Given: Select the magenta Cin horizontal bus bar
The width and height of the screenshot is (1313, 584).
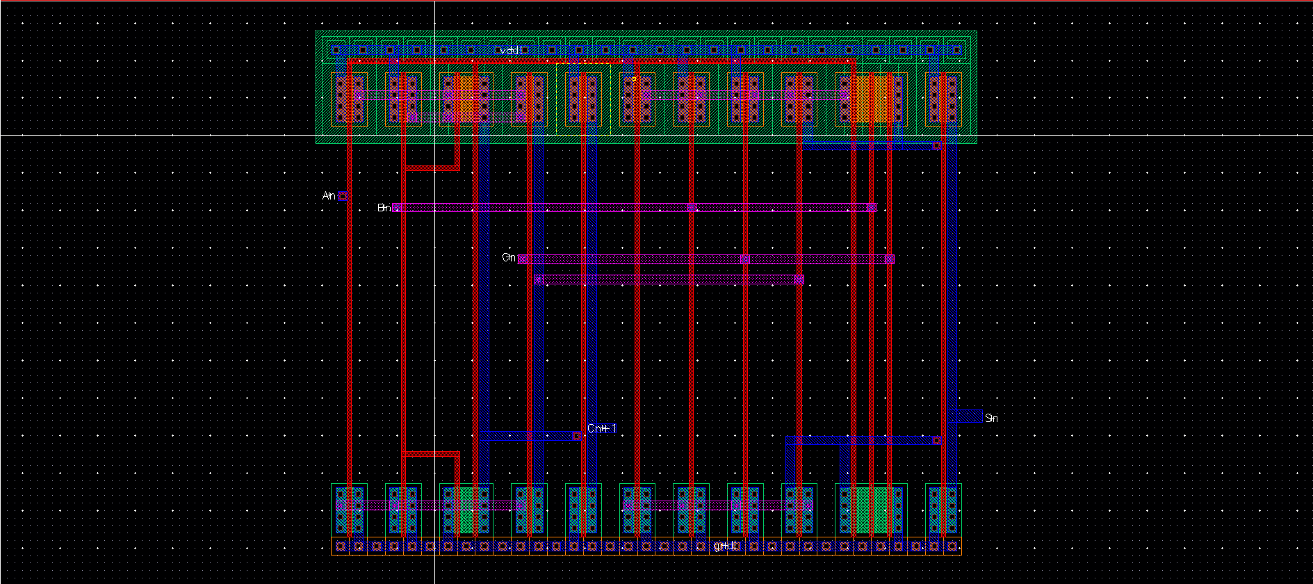Looking at the screenshot, I should pos(706,259).
